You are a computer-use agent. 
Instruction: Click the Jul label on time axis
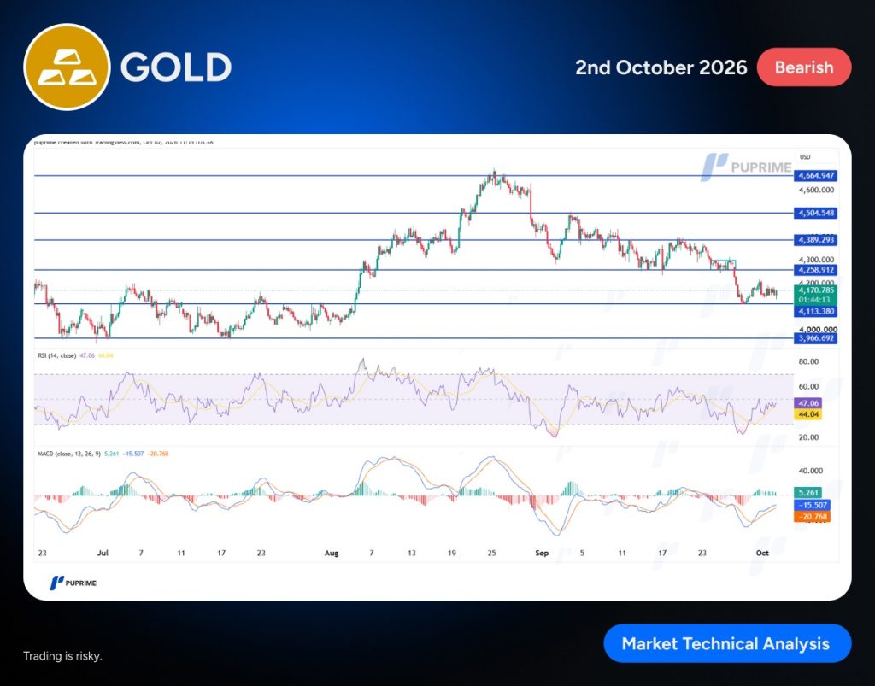click(x=103, y=554)
